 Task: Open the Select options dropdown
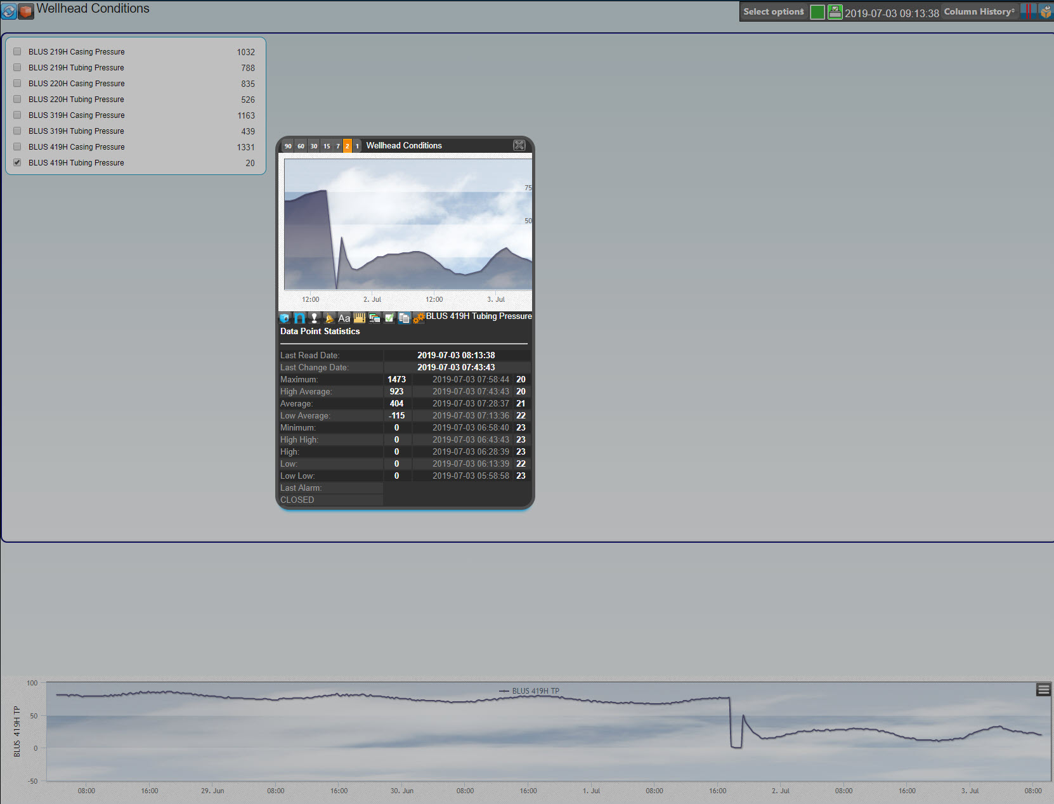(x=773, y=11)
